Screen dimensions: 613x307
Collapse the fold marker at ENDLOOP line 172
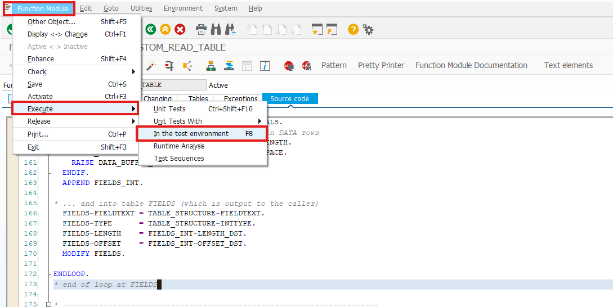[50, 274]
